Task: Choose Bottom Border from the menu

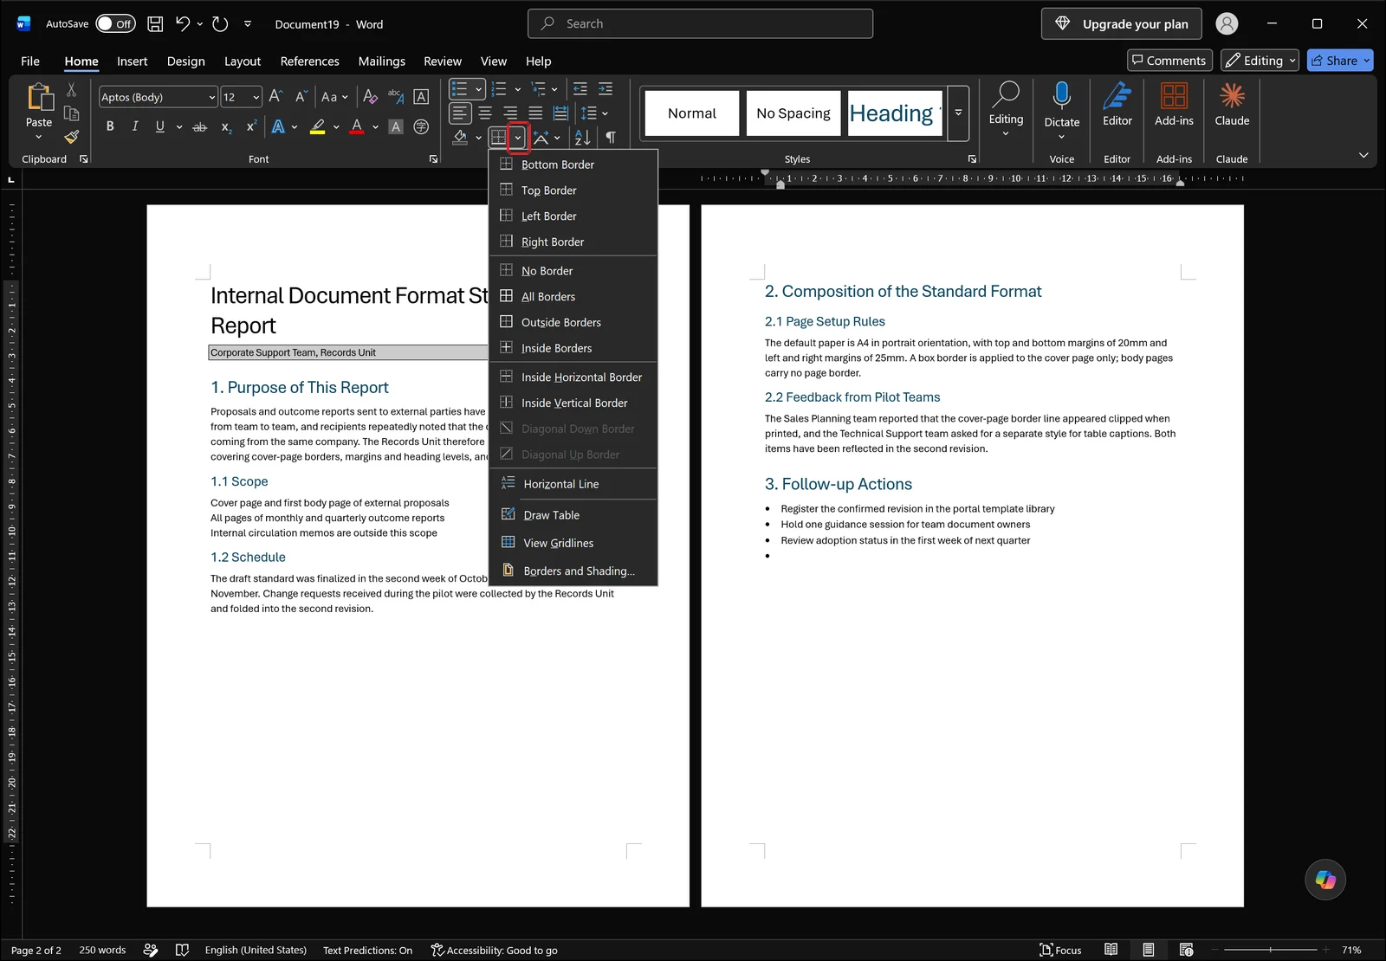Action: (573, 164)
